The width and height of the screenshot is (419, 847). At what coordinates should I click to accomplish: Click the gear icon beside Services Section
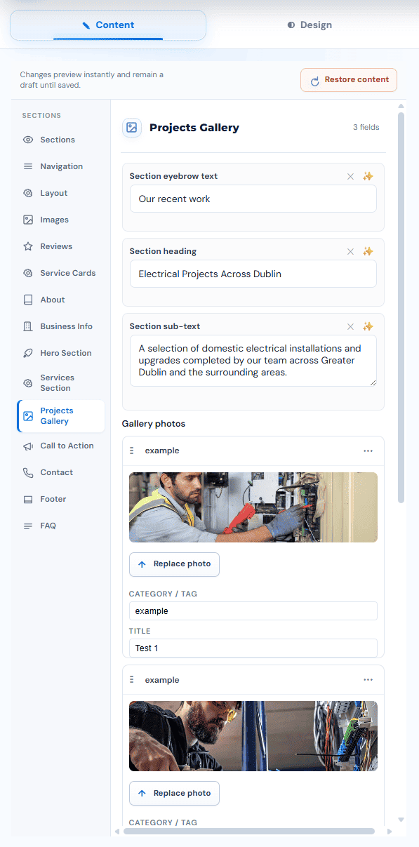point(28,382)
